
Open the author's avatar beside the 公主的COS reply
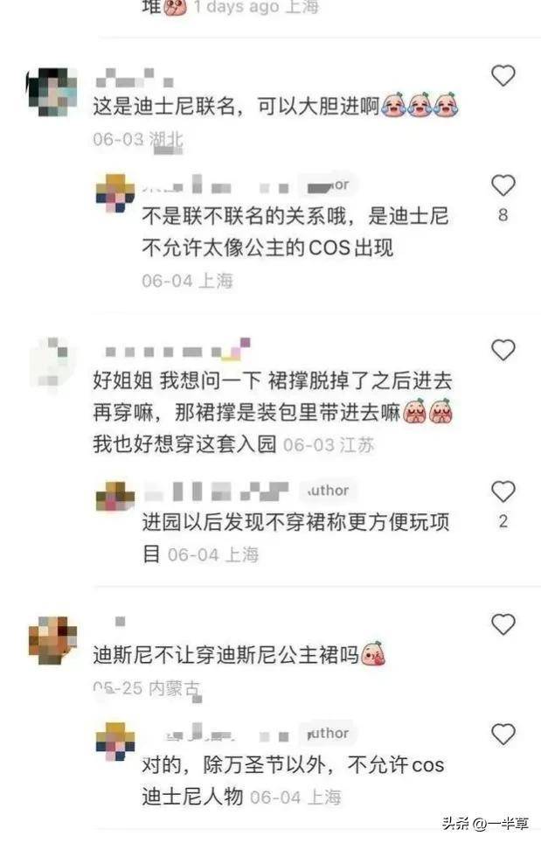(115, 193)
